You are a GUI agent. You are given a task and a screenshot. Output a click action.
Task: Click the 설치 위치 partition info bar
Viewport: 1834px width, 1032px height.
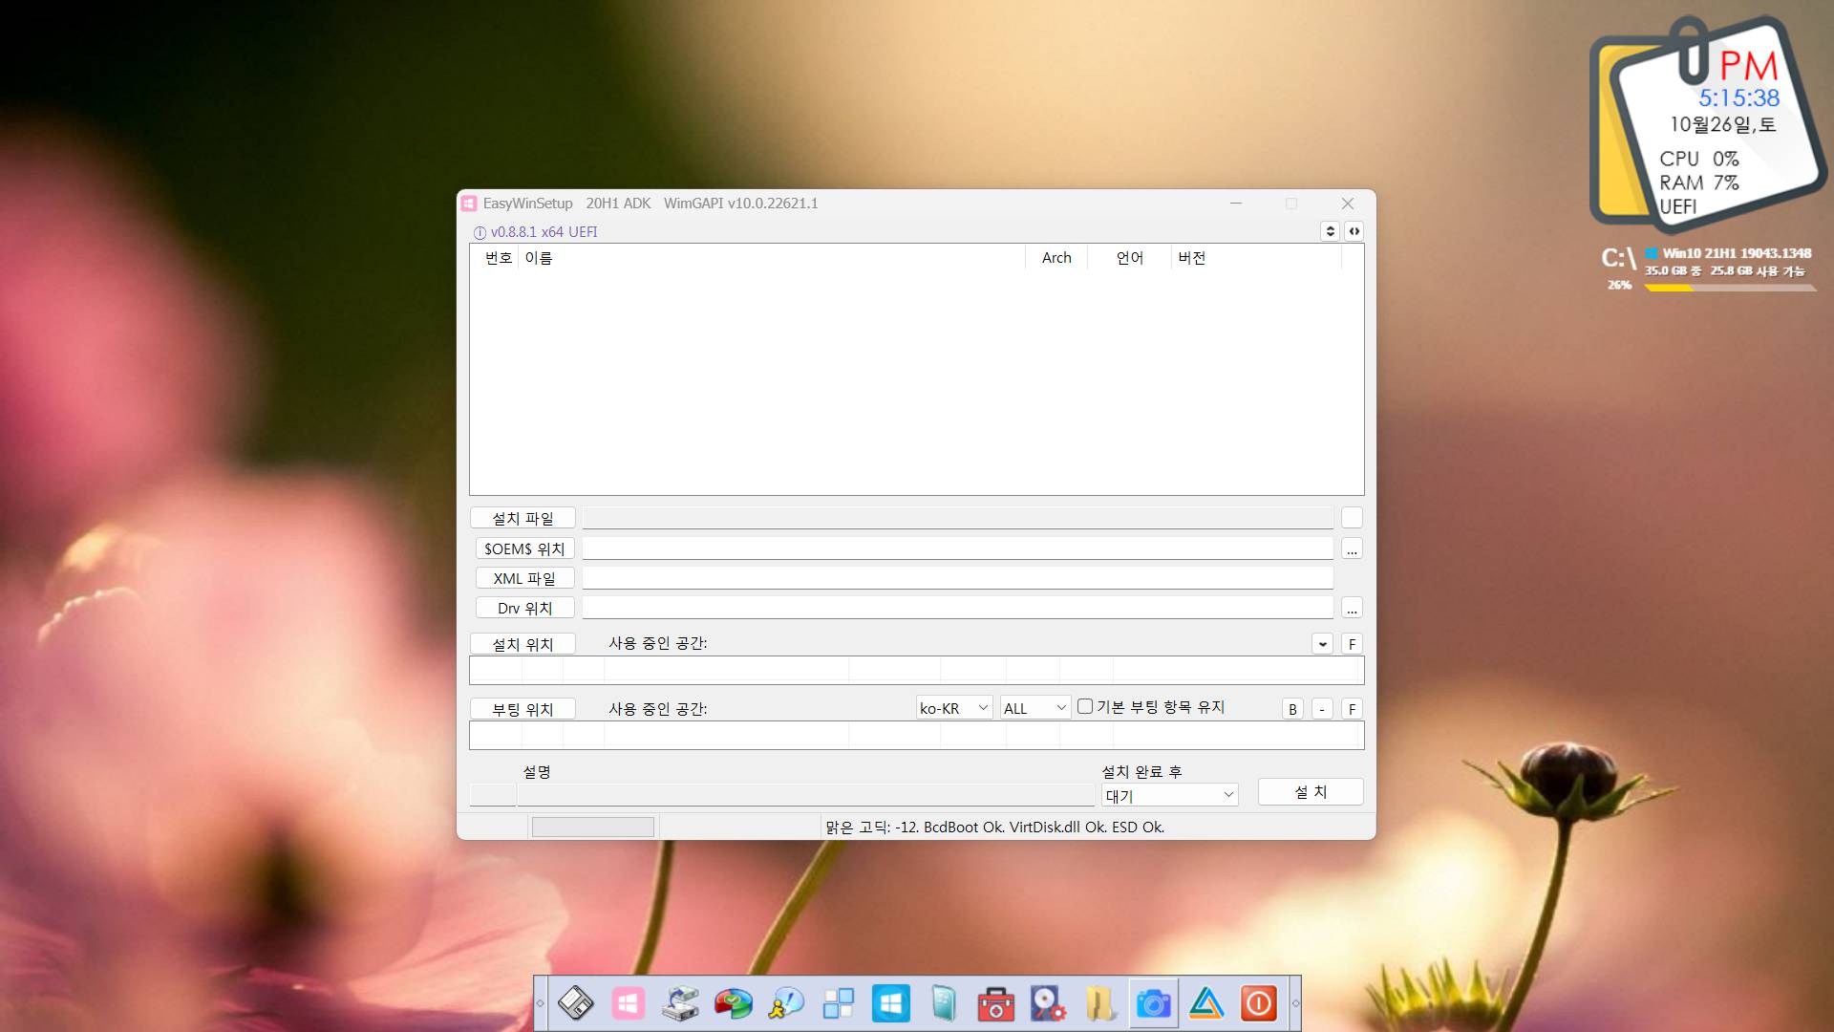click(x=916, y=670)
